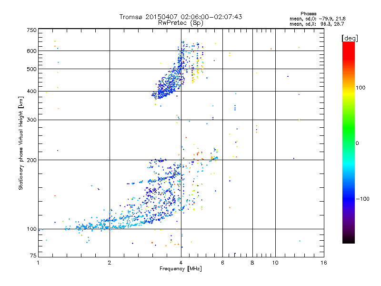Click the "2" frequency axis tick label
Viewport: 381px width, 286px height.
coord(110,263)
